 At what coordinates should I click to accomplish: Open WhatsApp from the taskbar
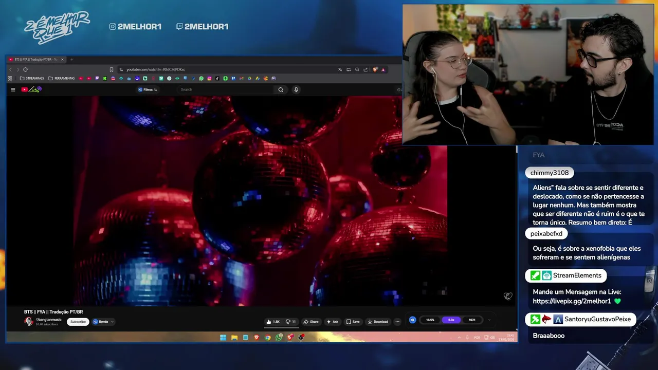279,338
